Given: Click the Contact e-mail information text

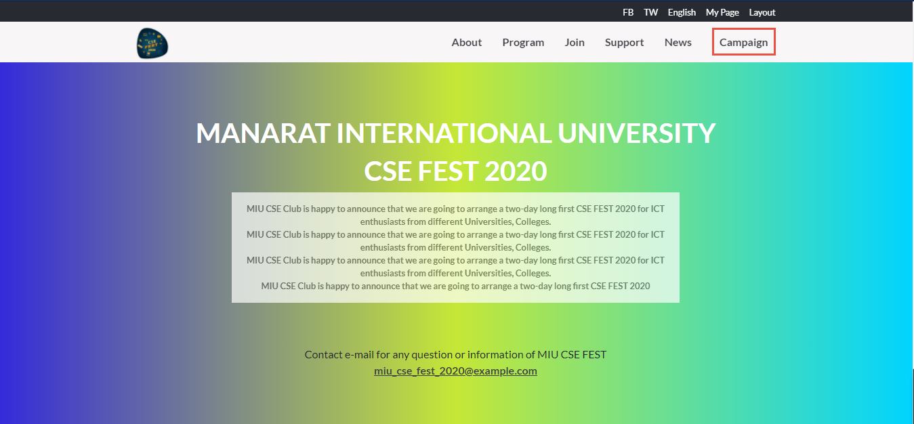Looking at the screenshot, I should coord(455,354).
